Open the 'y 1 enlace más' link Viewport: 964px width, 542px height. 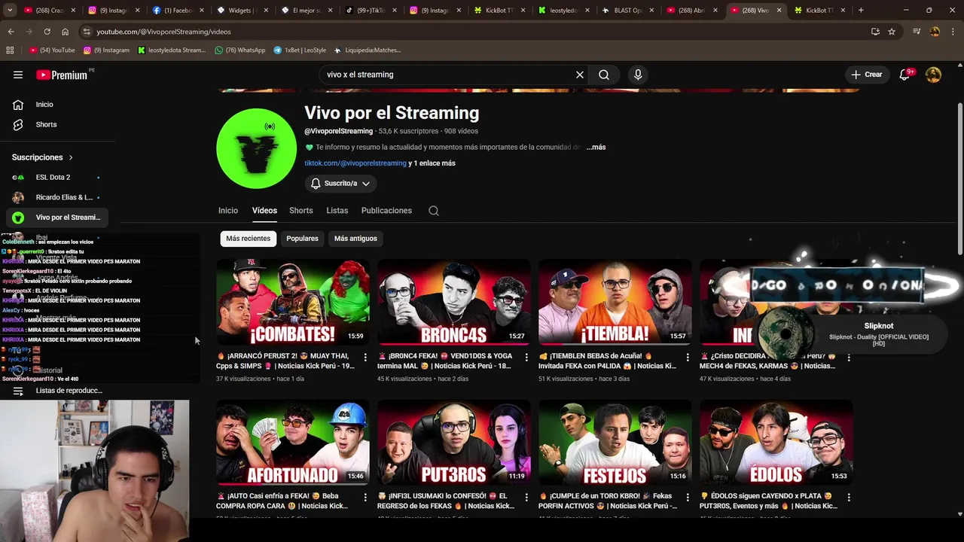click(x=432, y=163)
